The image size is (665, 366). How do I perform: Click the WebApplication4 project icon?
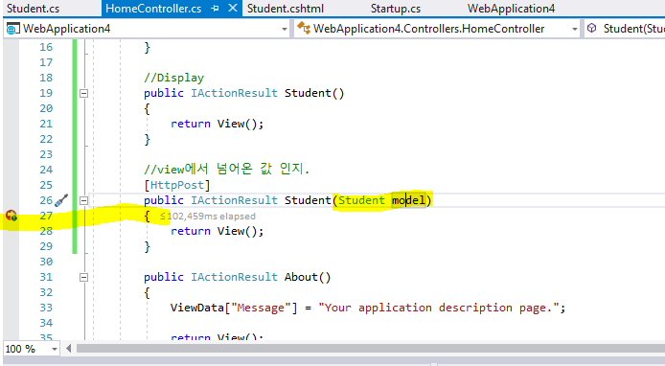tap(12, 29)
